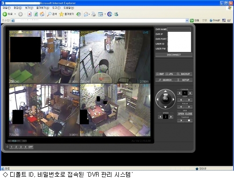The width and height of the screenshot is (234, 180).
Task: Turn off channel view with OFF button
Action: [x=30, y=147]
